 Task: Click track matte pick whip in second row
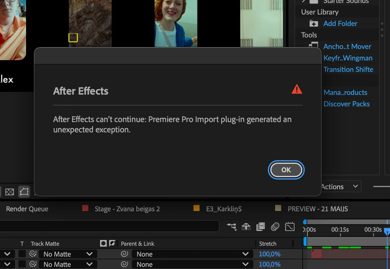point(33,264)
